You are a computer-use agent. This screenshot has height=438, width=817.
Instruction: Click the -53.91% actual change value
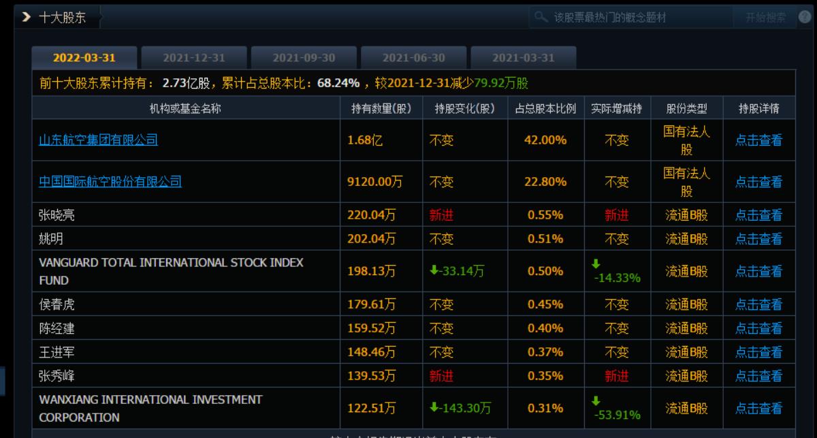tap(617, 416)
